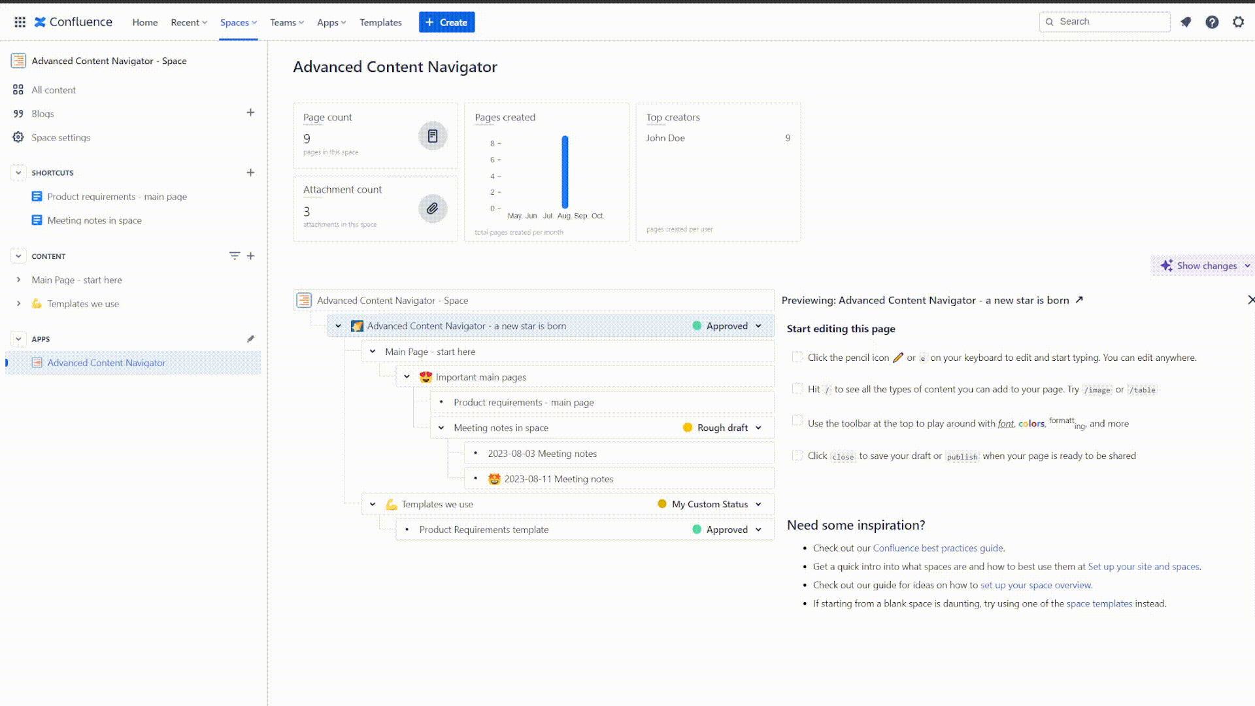Open the Apps menu in the top bar
Viewport: 1255px width, 706px height.
pyautogui.click(x=331, y=22)
